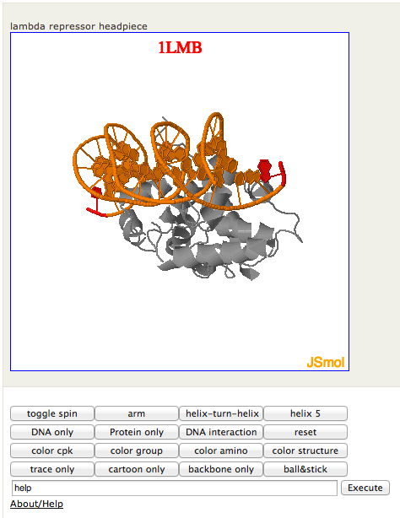Click the JSmol logo in viewer

pyautogui.click(x=326, y=362)
